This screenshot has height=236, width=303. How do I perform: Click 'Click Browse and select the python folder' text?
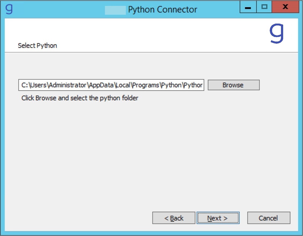[x=80, y=98]
